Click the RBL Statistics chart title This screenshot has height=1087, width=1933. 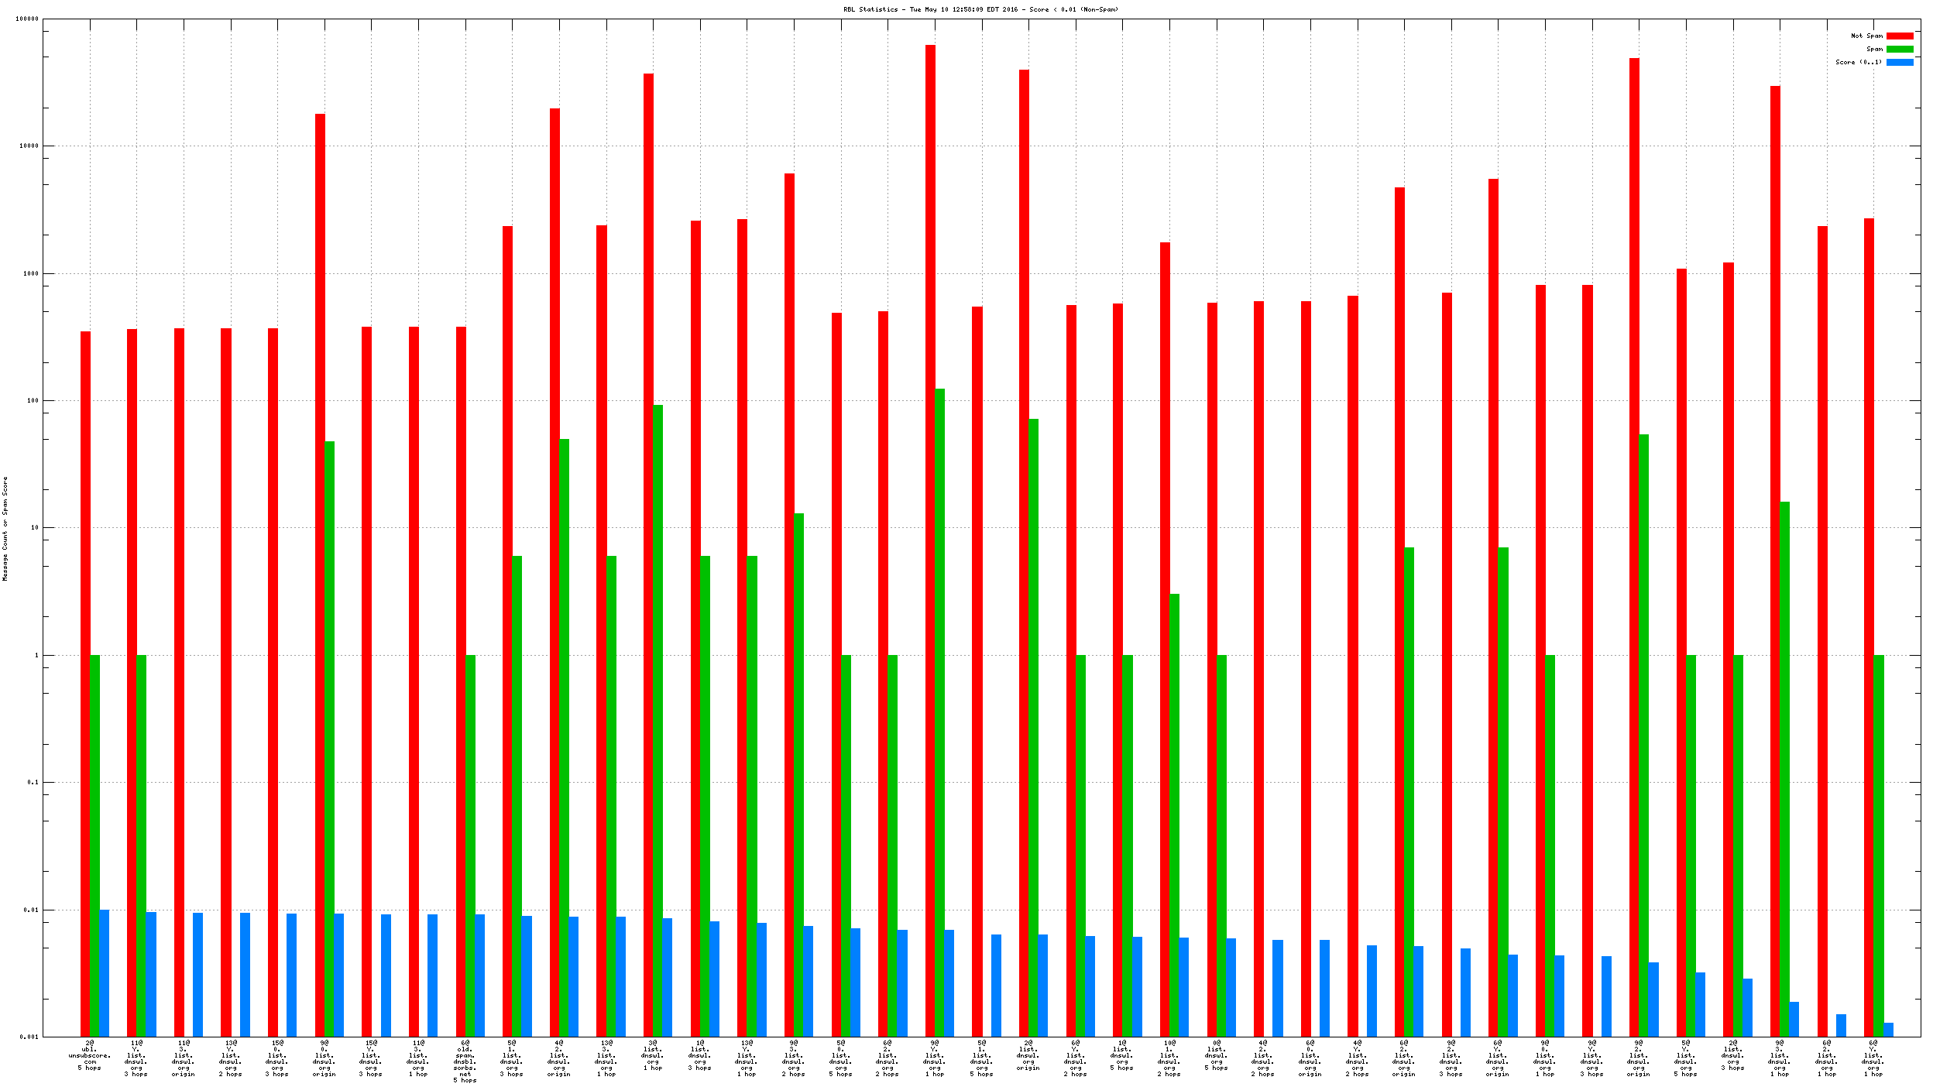980,9
